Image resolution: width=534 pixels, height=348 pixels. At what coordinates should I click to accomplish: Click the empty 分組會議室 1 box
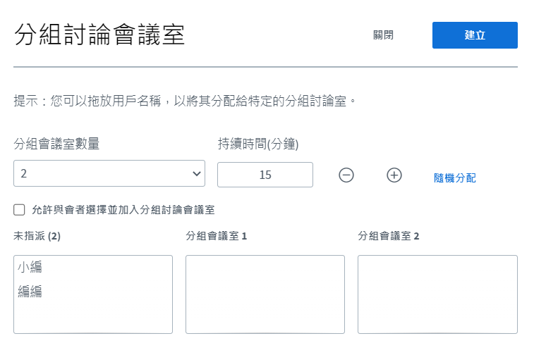(265, 294)
